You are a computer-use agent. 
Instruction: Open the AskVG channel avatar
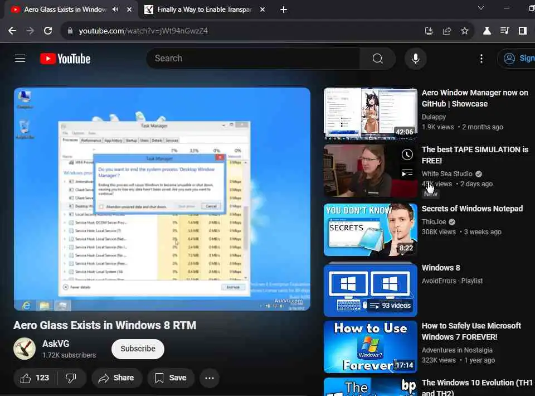[x=25, y=349]
